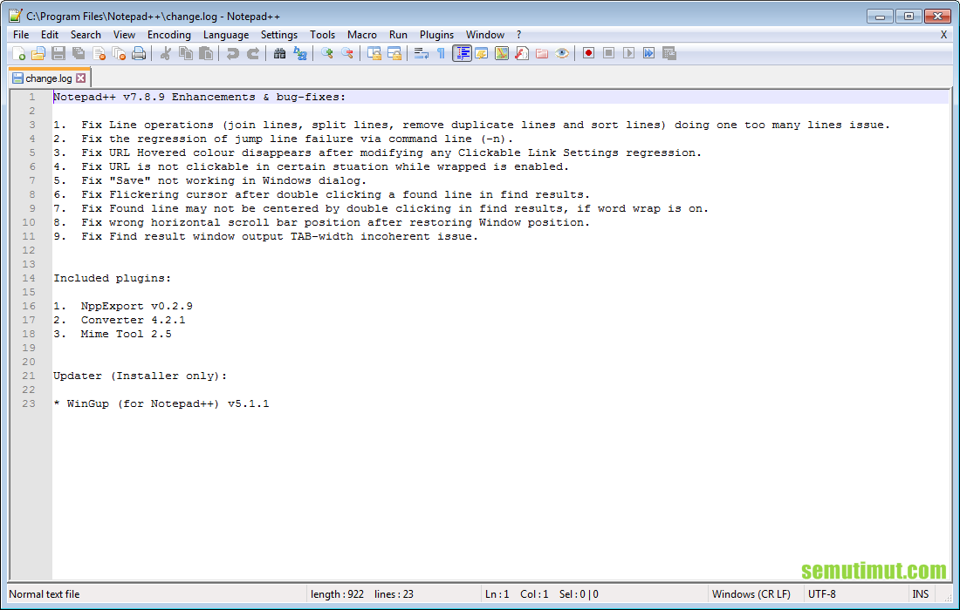Change line ending via Windows (CR LF) status area
The height and width of the screenshot is (610, 960).
[x=752, y=593]
